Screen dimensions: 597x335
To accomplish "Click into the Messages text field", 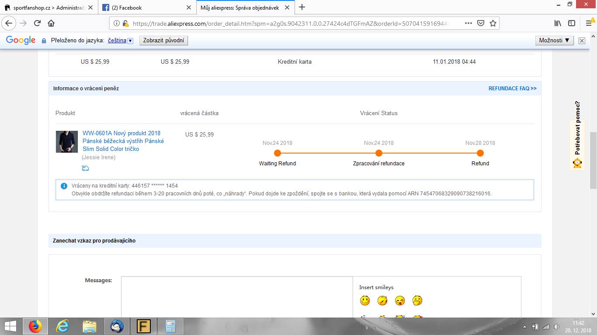I will click(x=236, y=297).
